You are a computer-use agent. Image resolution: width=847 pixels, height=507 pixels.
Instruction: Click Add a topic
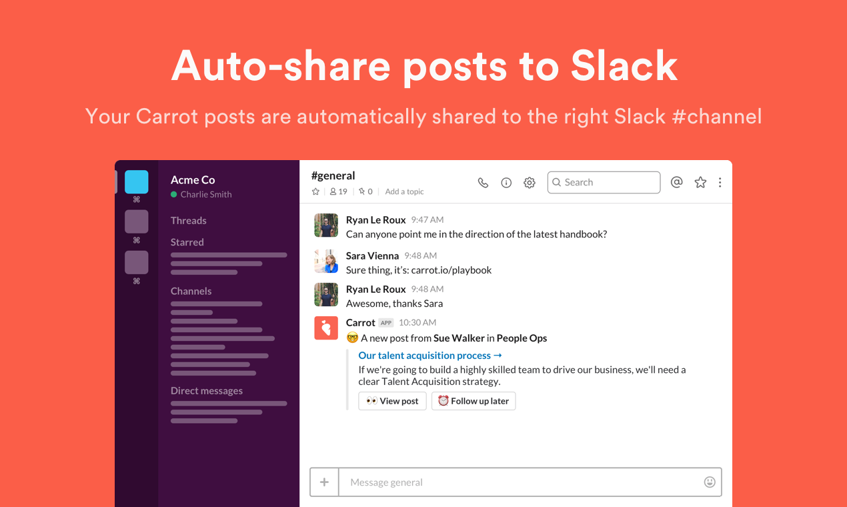click(x=404, y=191)
